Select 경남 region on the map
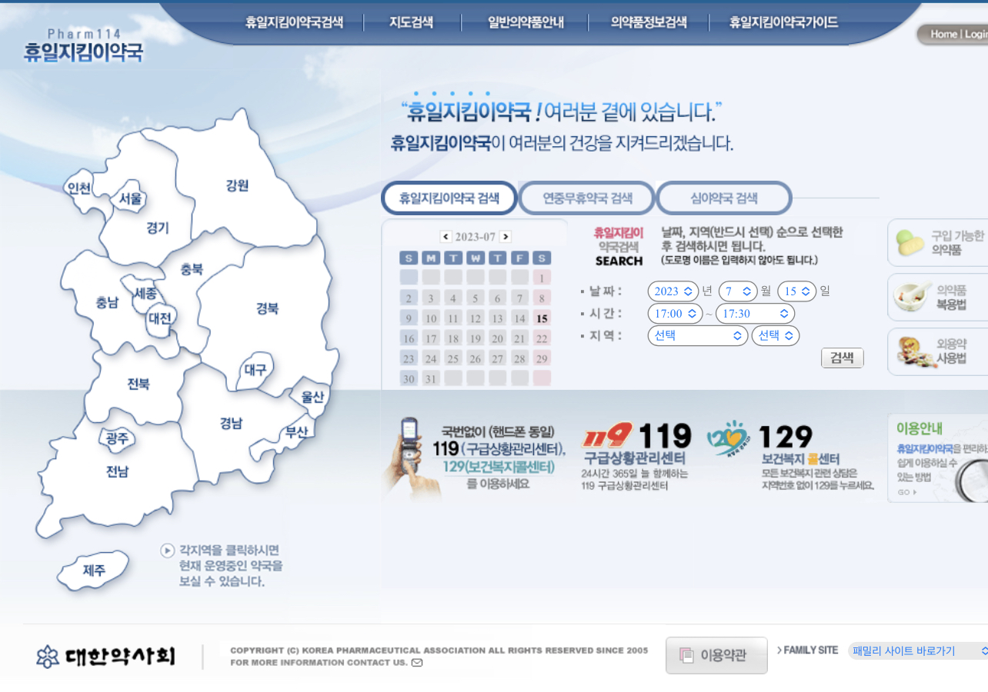Screen dimensions: 988x692 (x=231, y=422)
